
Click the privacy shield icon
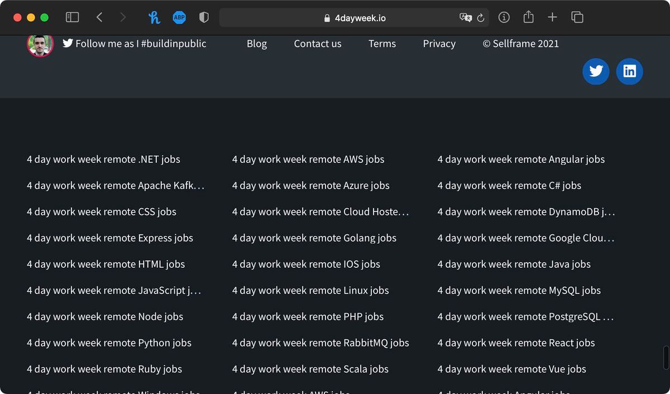click(x=204, y=17)
